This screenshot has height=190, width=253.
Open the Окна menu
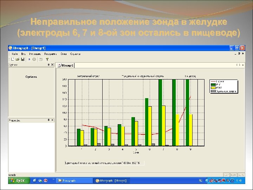[x=63, y=54]
